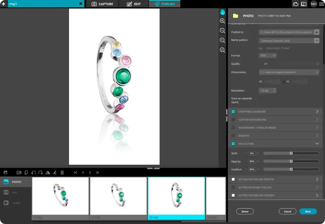Open the Format dropdown showing PSD

coord(268,55)
